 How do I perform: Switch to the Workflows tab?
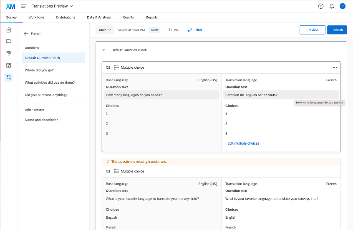pos(36,17)
